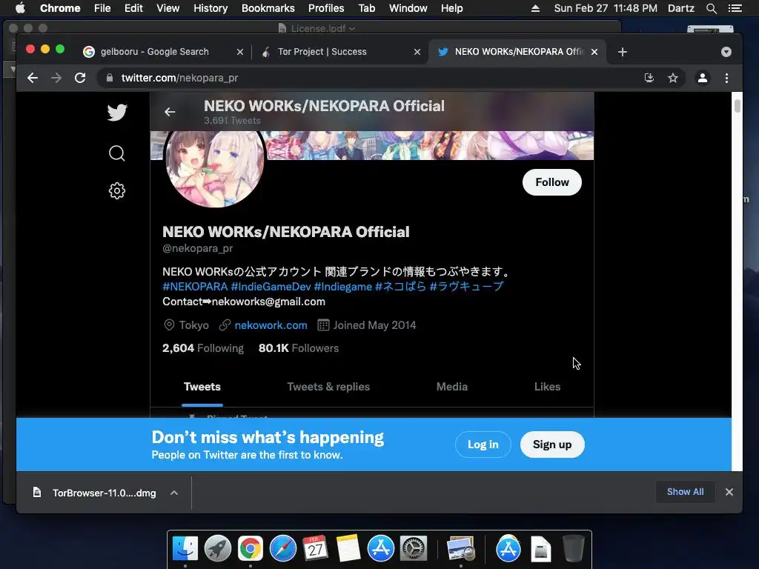
Task: Reload the Twitter page
Action: click(x=80, y=78)
